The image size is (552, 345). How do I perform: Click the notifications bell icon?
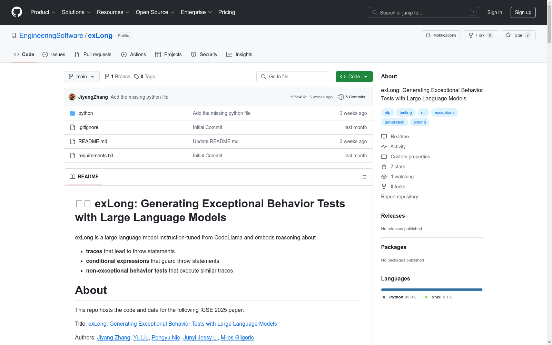[x=428, y=35]
